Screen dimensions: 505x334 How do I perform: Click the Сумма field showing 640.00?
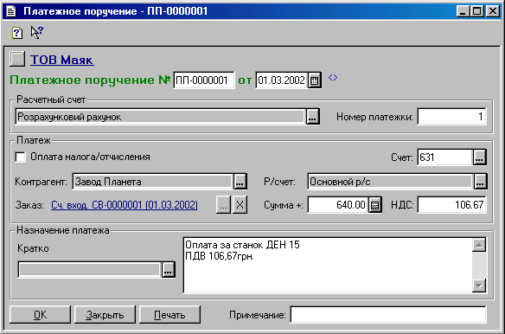337,205
